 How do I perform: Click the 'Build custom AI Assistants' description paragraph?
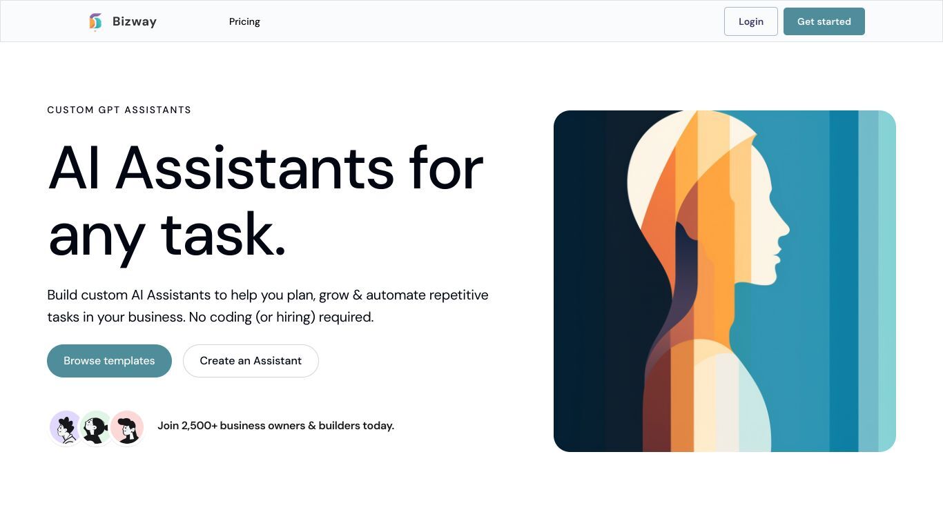click(x=268, y=306)
